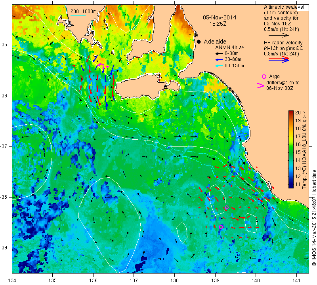317x285 pixels.
Task: Click the 30-80m legend label
Action: (233, 59)
